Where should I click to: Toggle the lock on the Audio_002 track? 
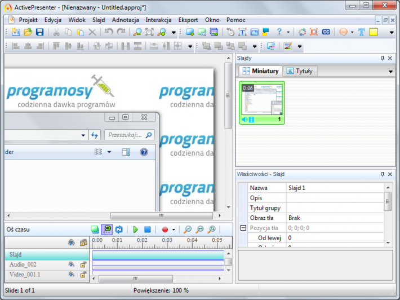[x=83, y=264]
